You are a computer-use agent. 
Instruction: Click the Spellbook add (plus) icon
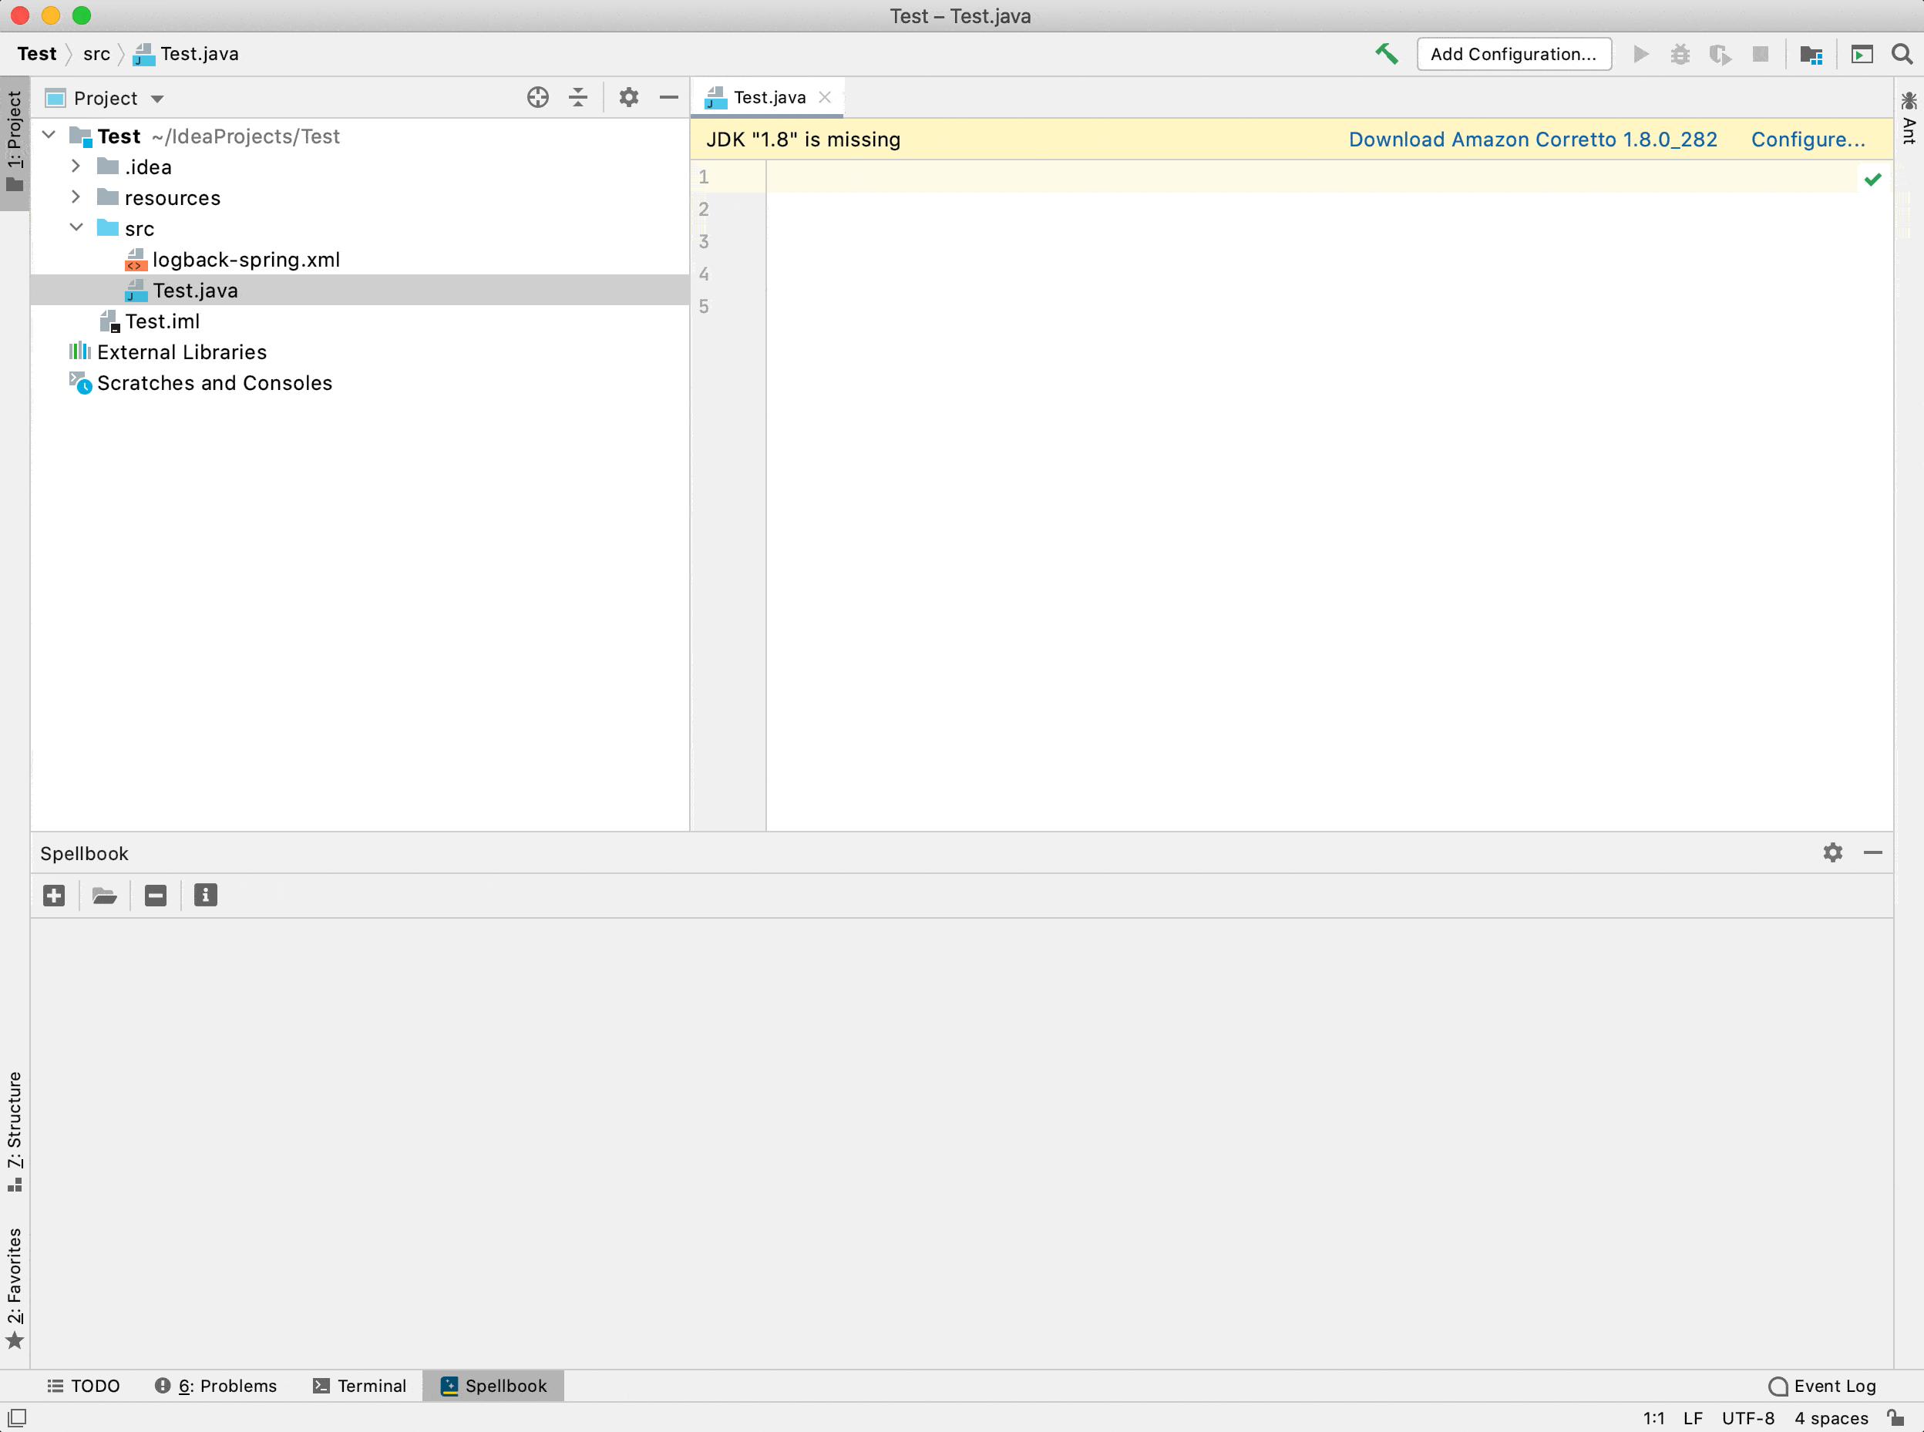pos(54,896)
